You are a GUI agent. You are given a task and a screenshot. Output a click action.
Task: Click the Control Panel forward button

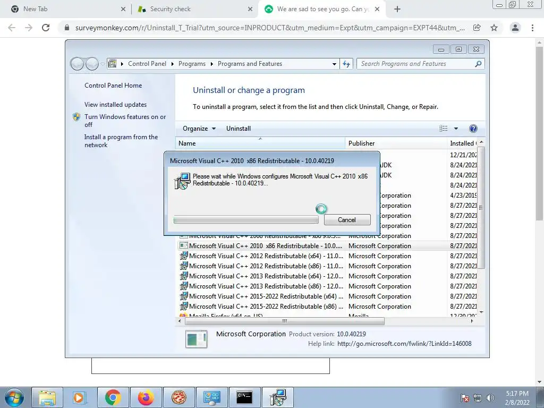[x=92, y=64]
